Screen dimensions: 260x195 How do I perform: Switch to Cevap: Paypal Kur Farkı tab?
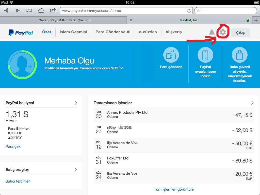point(64,20)
